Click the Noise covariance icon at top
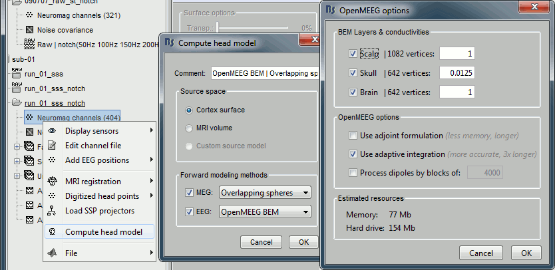This screenshot has height=270, width=555. coord(29,30)
